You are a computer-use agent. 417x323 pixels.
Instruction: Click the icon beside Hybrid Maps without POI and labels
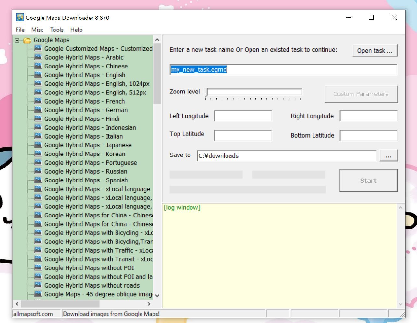pyautogui.click(x=38, y=276)
